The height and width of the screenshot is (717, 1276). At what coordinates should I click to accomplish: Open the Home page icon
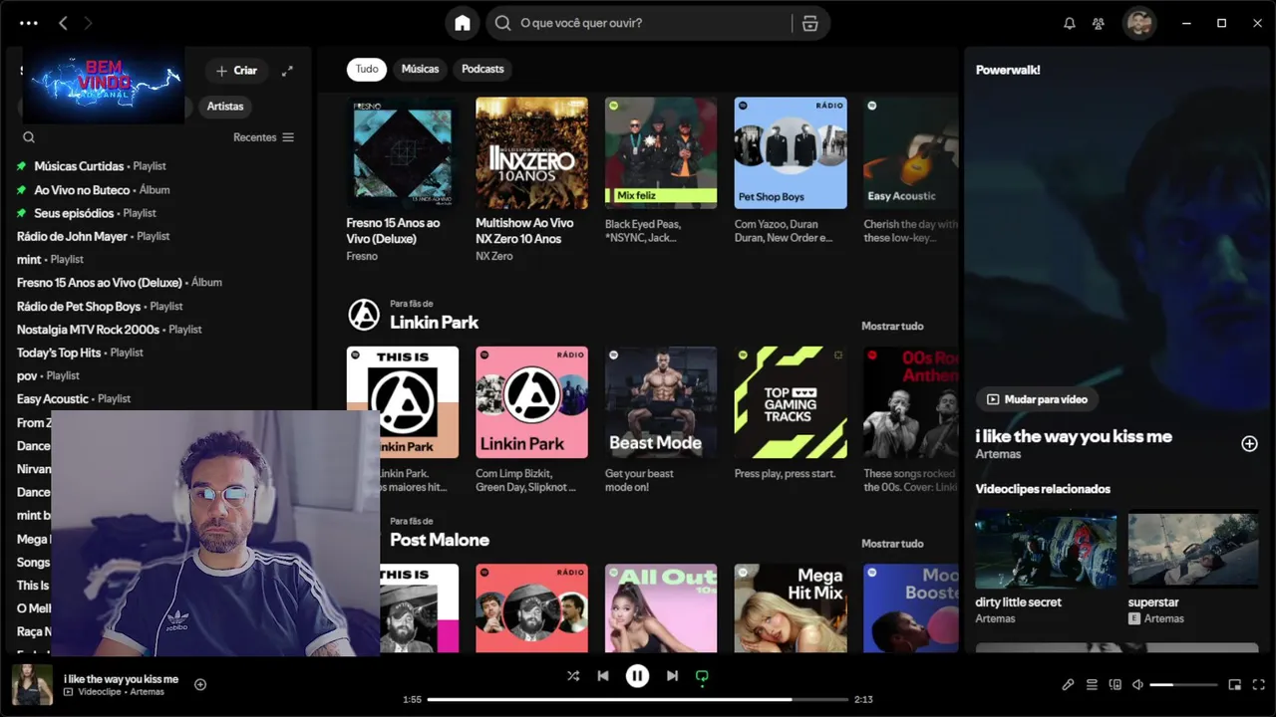[463, 23]
